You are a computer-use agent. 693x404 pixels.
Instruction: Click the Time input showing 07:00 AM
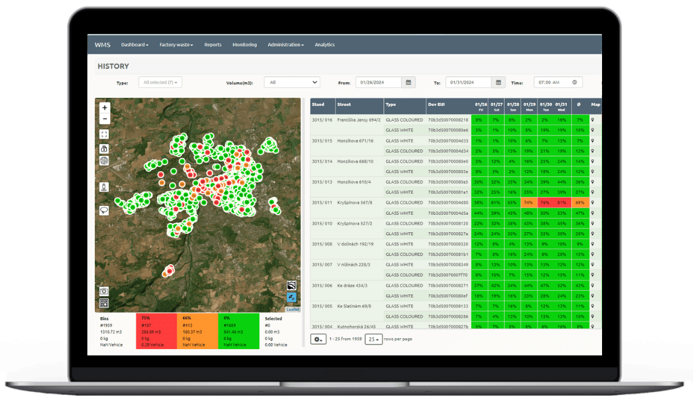point(558,82)
